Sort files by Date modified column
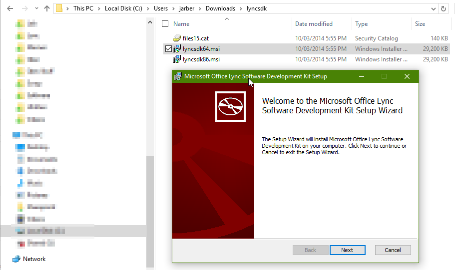Screen dimensions: 455x270 (x=314, y=24)
